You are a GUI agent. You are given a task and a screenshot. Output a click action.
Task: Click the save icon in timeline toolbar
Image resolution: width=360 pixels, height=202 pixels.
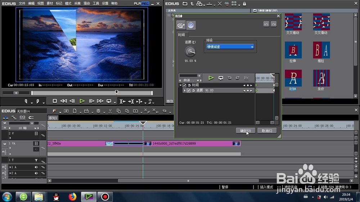point(98,111)
